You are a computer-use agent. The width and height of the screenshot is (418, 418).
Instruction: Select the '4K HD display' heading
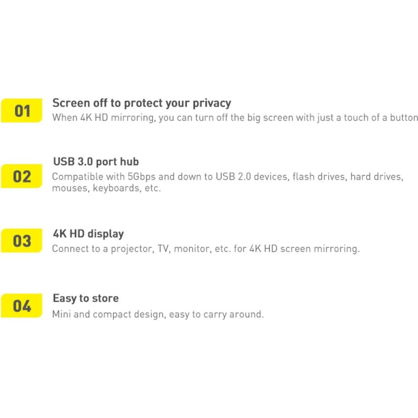click(88, 234)
